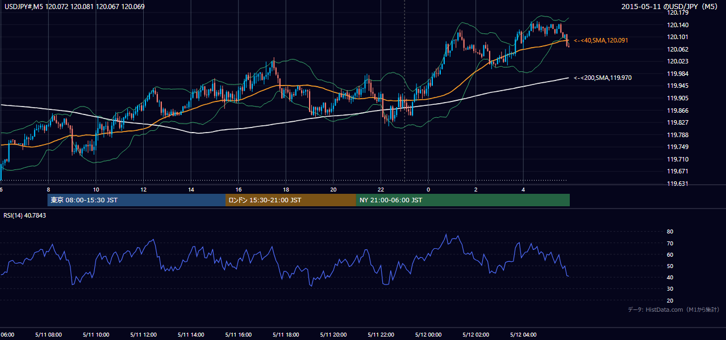Click hour 12 on the price chart time axis
This screenshot has width=726, height=340.
click(x=144, y=189)
